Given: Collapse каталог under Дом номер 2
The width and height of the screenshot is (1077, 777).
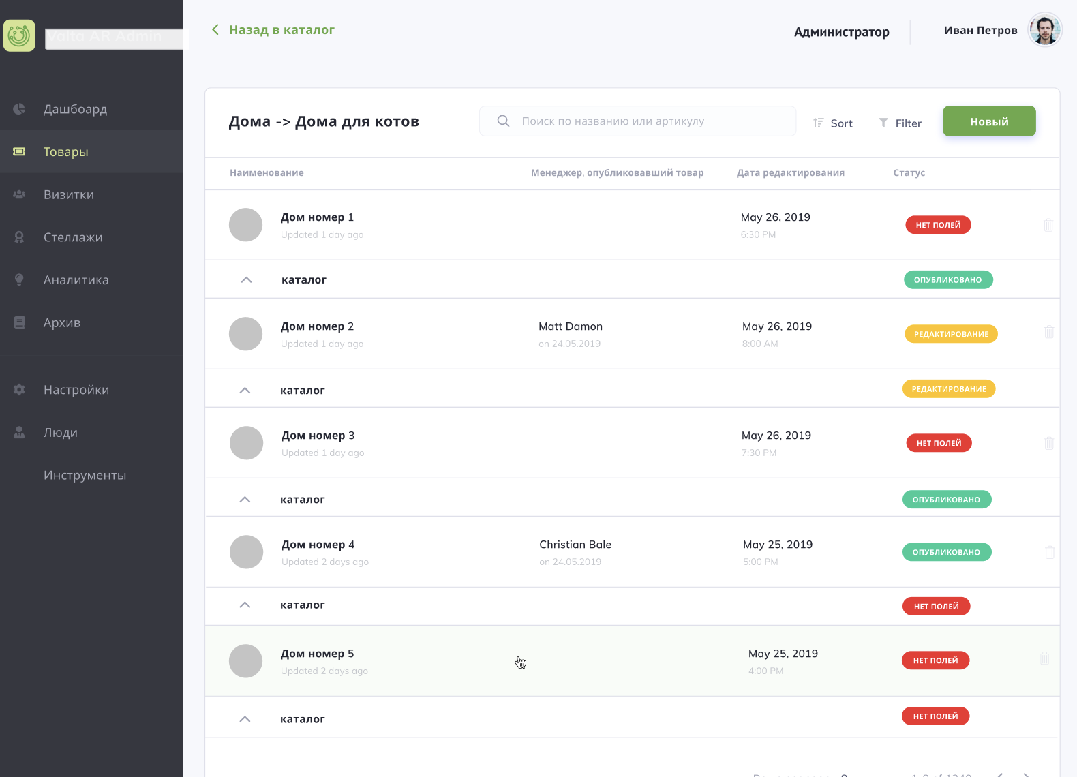Looking at the screenshot, I should 245,391.
